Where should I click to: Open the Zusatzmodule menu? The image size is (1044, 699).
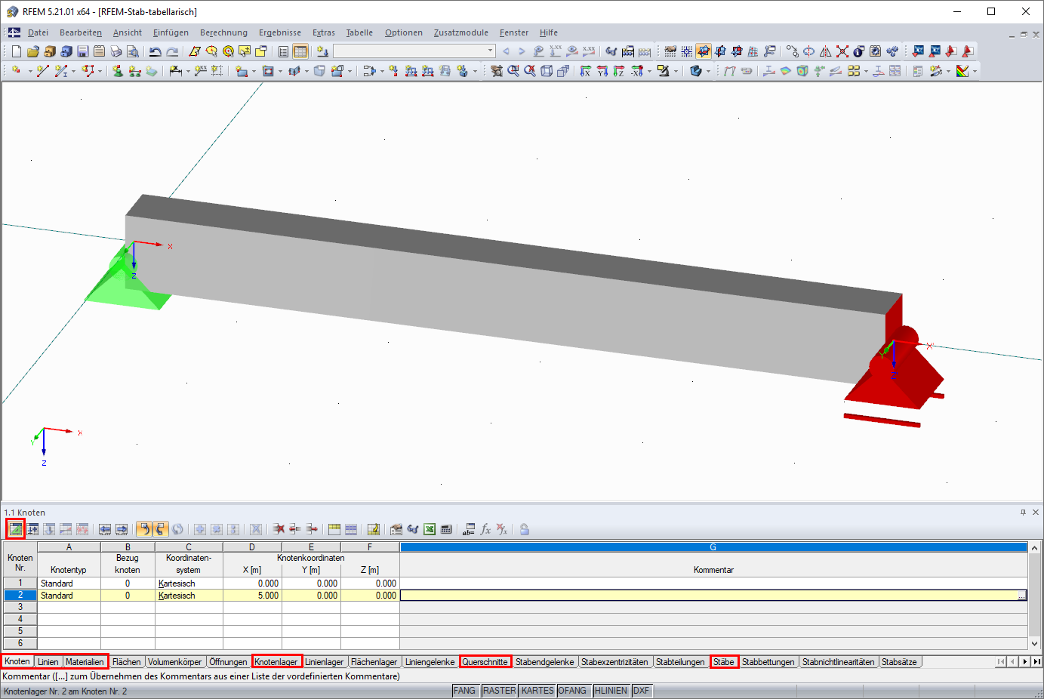[x=460, y=32]
